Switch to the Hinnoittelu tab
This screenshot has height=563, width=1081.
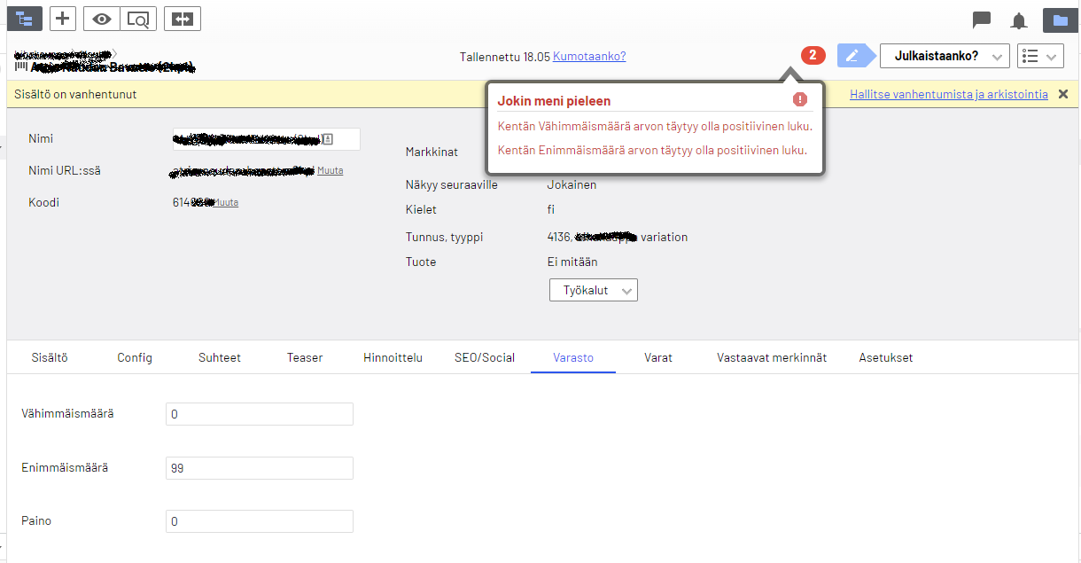393,357
